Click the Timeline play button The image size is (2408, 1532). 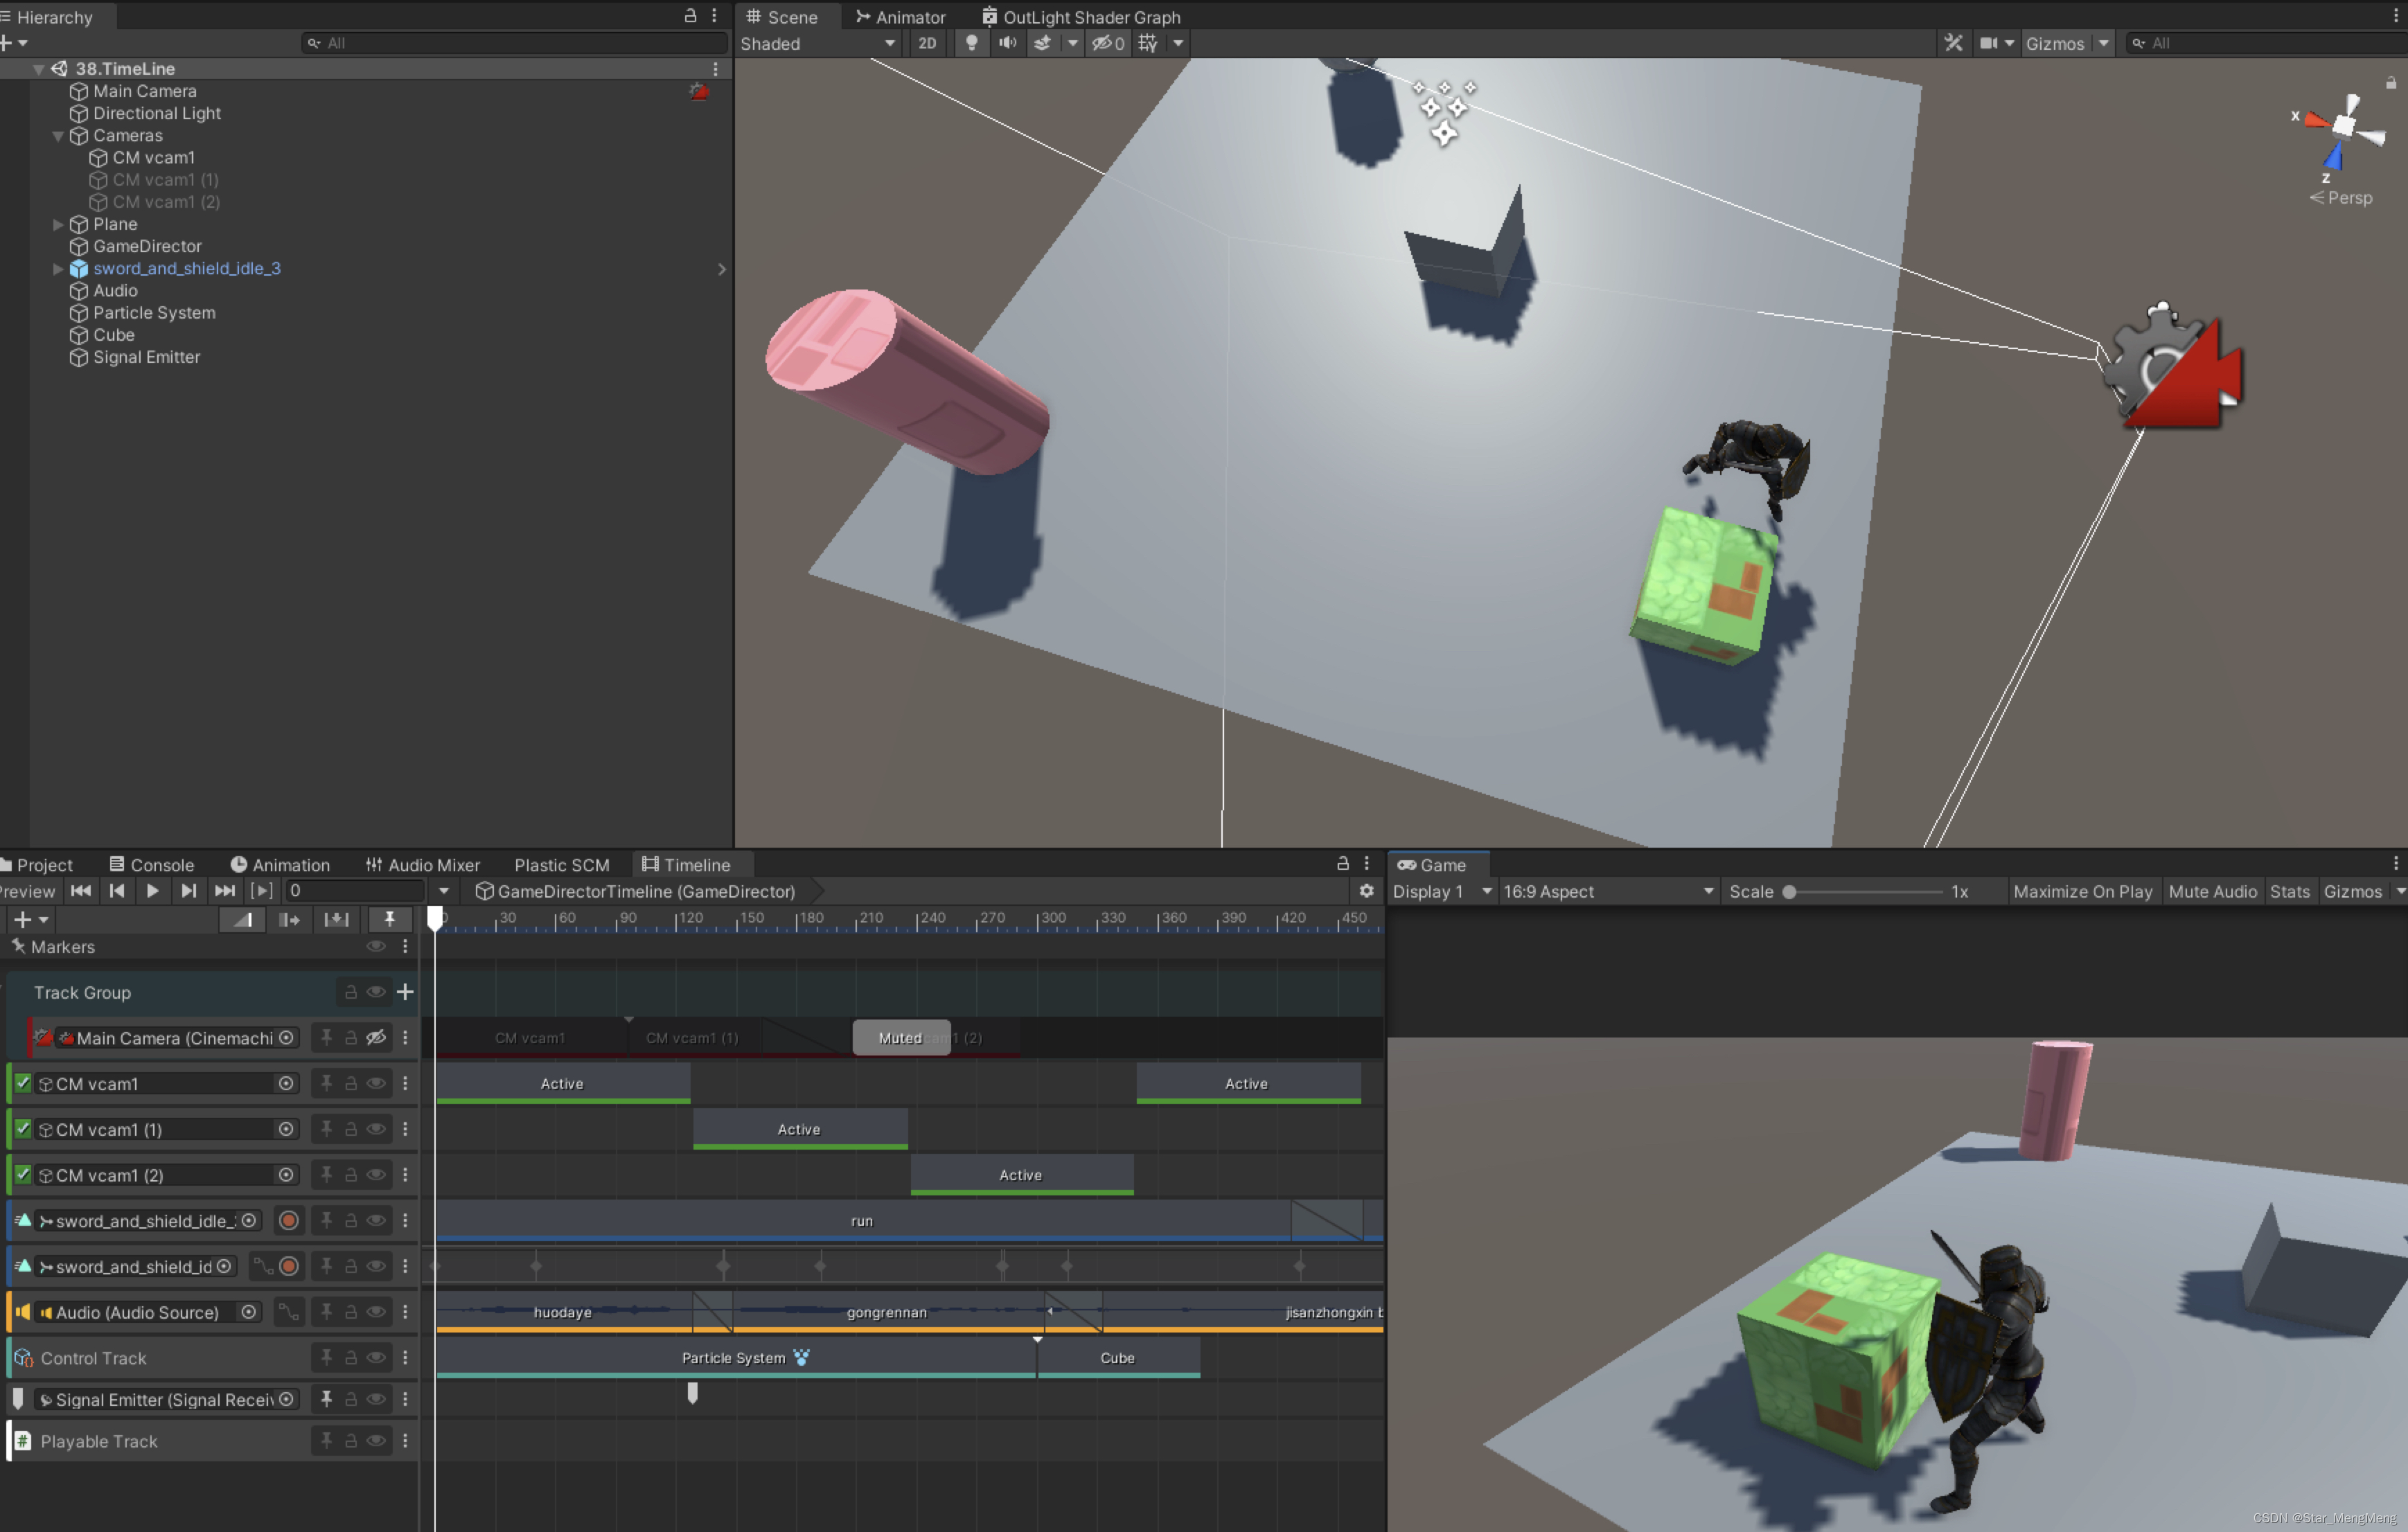(152, 891)
